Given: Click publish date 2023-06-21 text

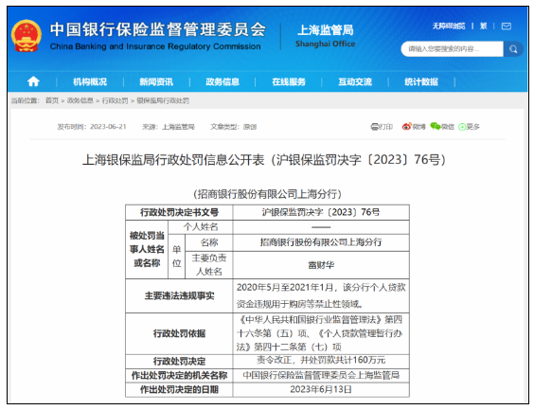Looking at the screenshot, I should (x=108, y=127).
